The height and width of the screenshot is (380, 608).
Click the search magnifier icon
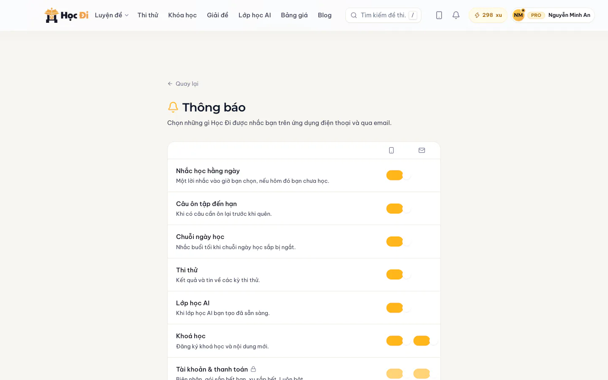tap(354, 15)
